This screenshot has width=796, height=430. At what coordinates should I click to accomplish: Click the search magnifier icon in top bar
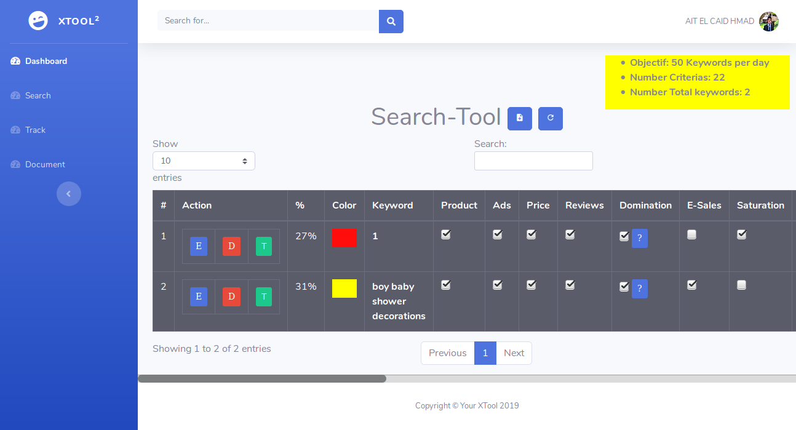point(391,20)
